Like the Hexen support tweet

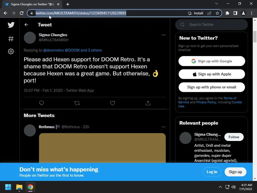(x=112, y=103)
